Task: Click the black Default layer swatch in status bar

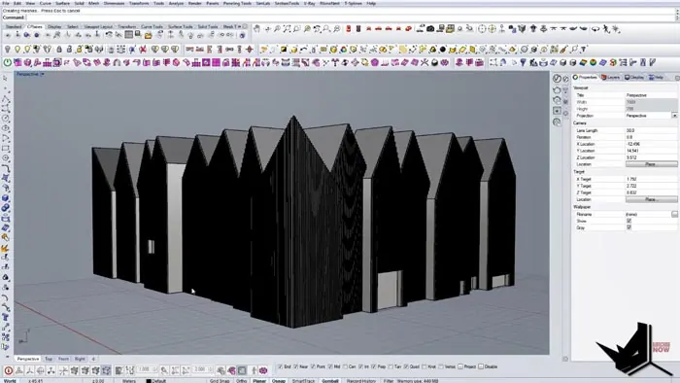Action: tap(149, 381)
